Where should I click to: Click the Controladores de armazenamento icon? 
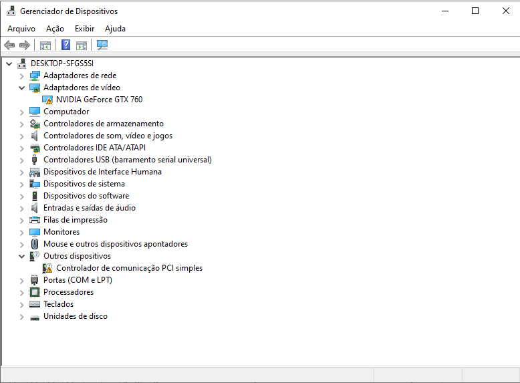point(35,124)
